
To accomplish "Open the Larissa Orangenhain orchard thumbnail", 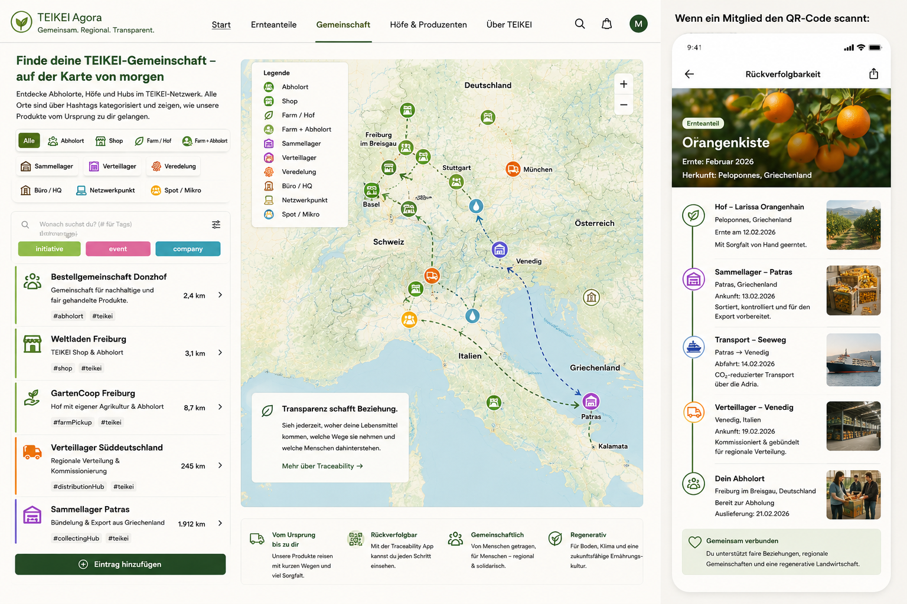I will click(853, 225).
